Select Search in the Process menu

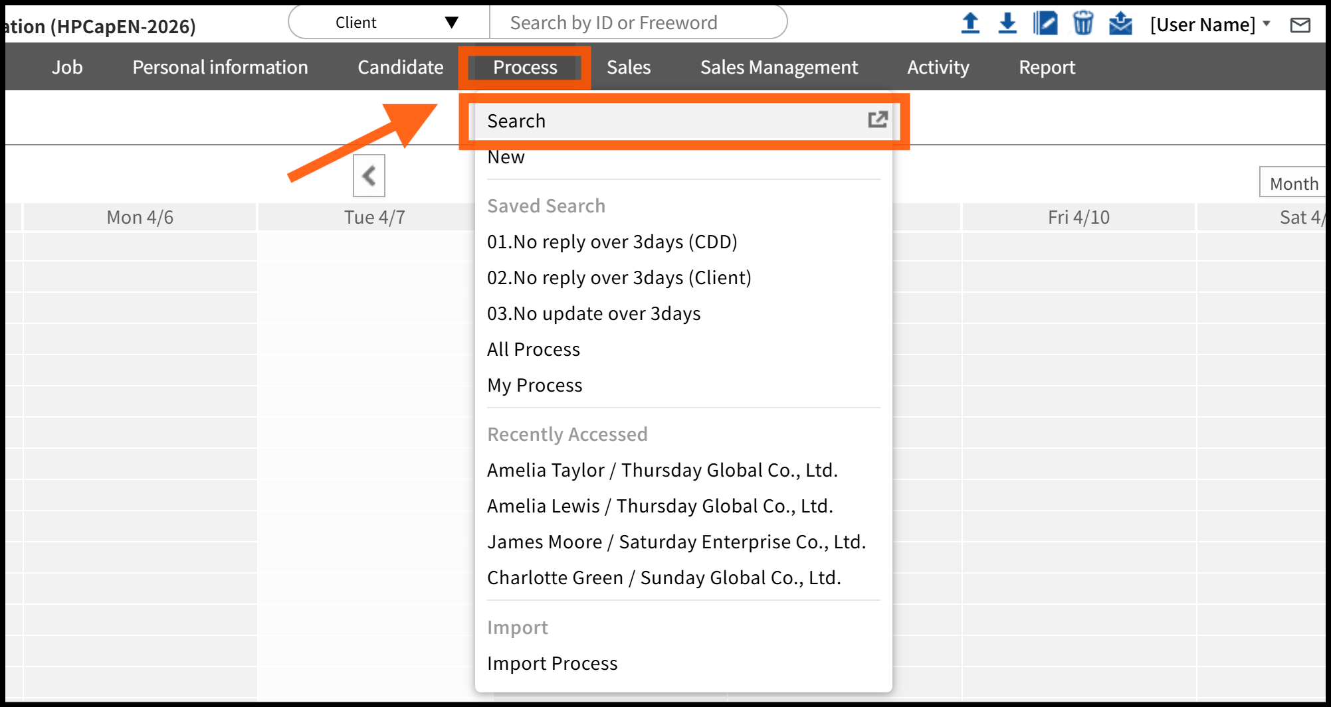(516, 121)
